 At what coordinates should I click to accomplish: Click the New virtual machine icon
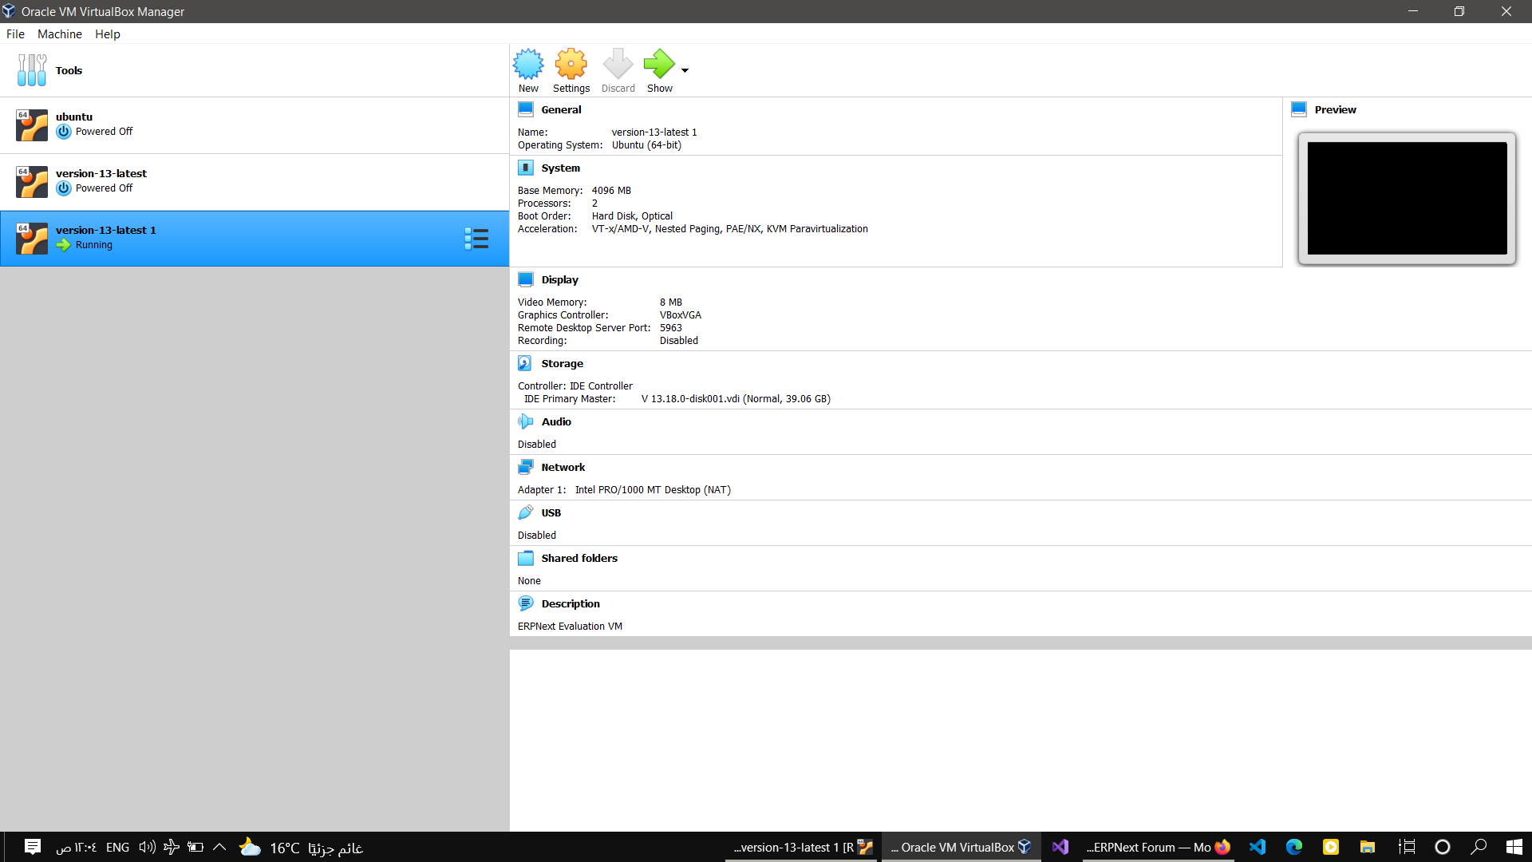[x=528, y=64]
